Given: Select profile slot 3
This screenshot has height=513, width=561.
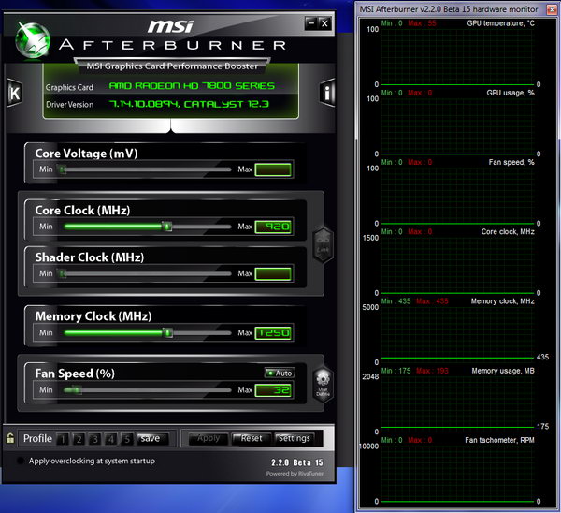Looking at the screenshot, I should tap(94, 439).
